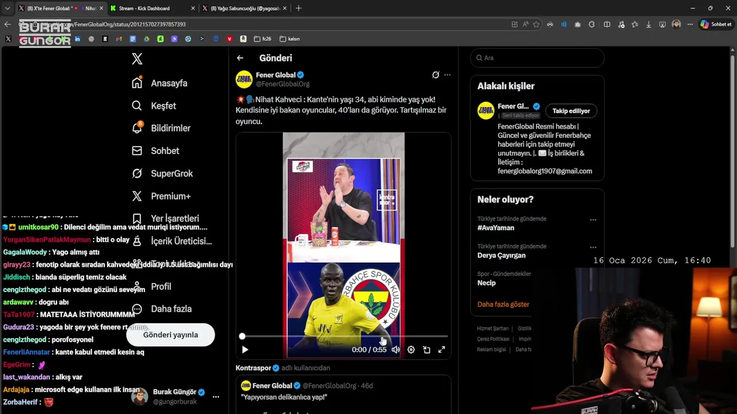Open the X bookmark in bookmarks bar
The width and height of the screenshot is (737, 414).
[x=8, y=39]
